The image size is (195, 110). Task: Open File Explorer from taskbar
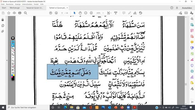click(x=72, y=107)
